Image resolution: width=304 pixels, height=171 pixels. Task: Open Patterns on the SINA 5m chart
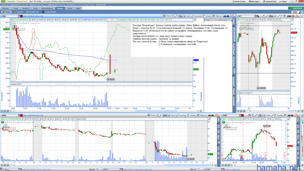pyautogui.click(x=217, y=16)
